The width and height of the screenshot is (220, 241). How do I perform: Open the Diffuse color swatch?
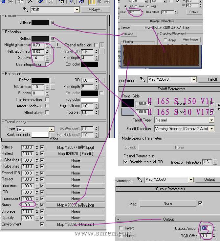(x=40, y=23)
